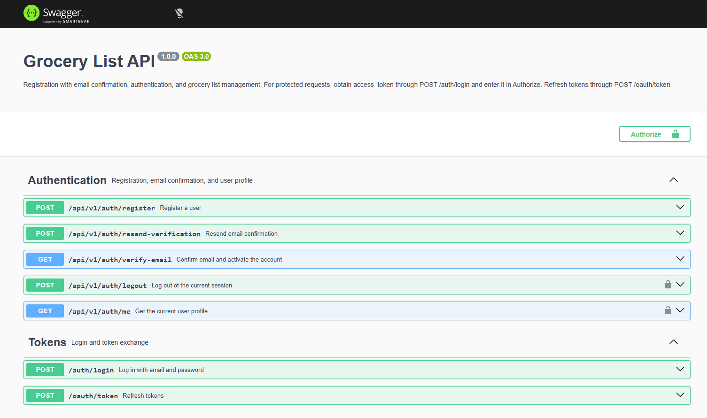The height and width of the screenshot is (418, 707).
Task: Click the Grocery List API title
Action: pos(89,61)
